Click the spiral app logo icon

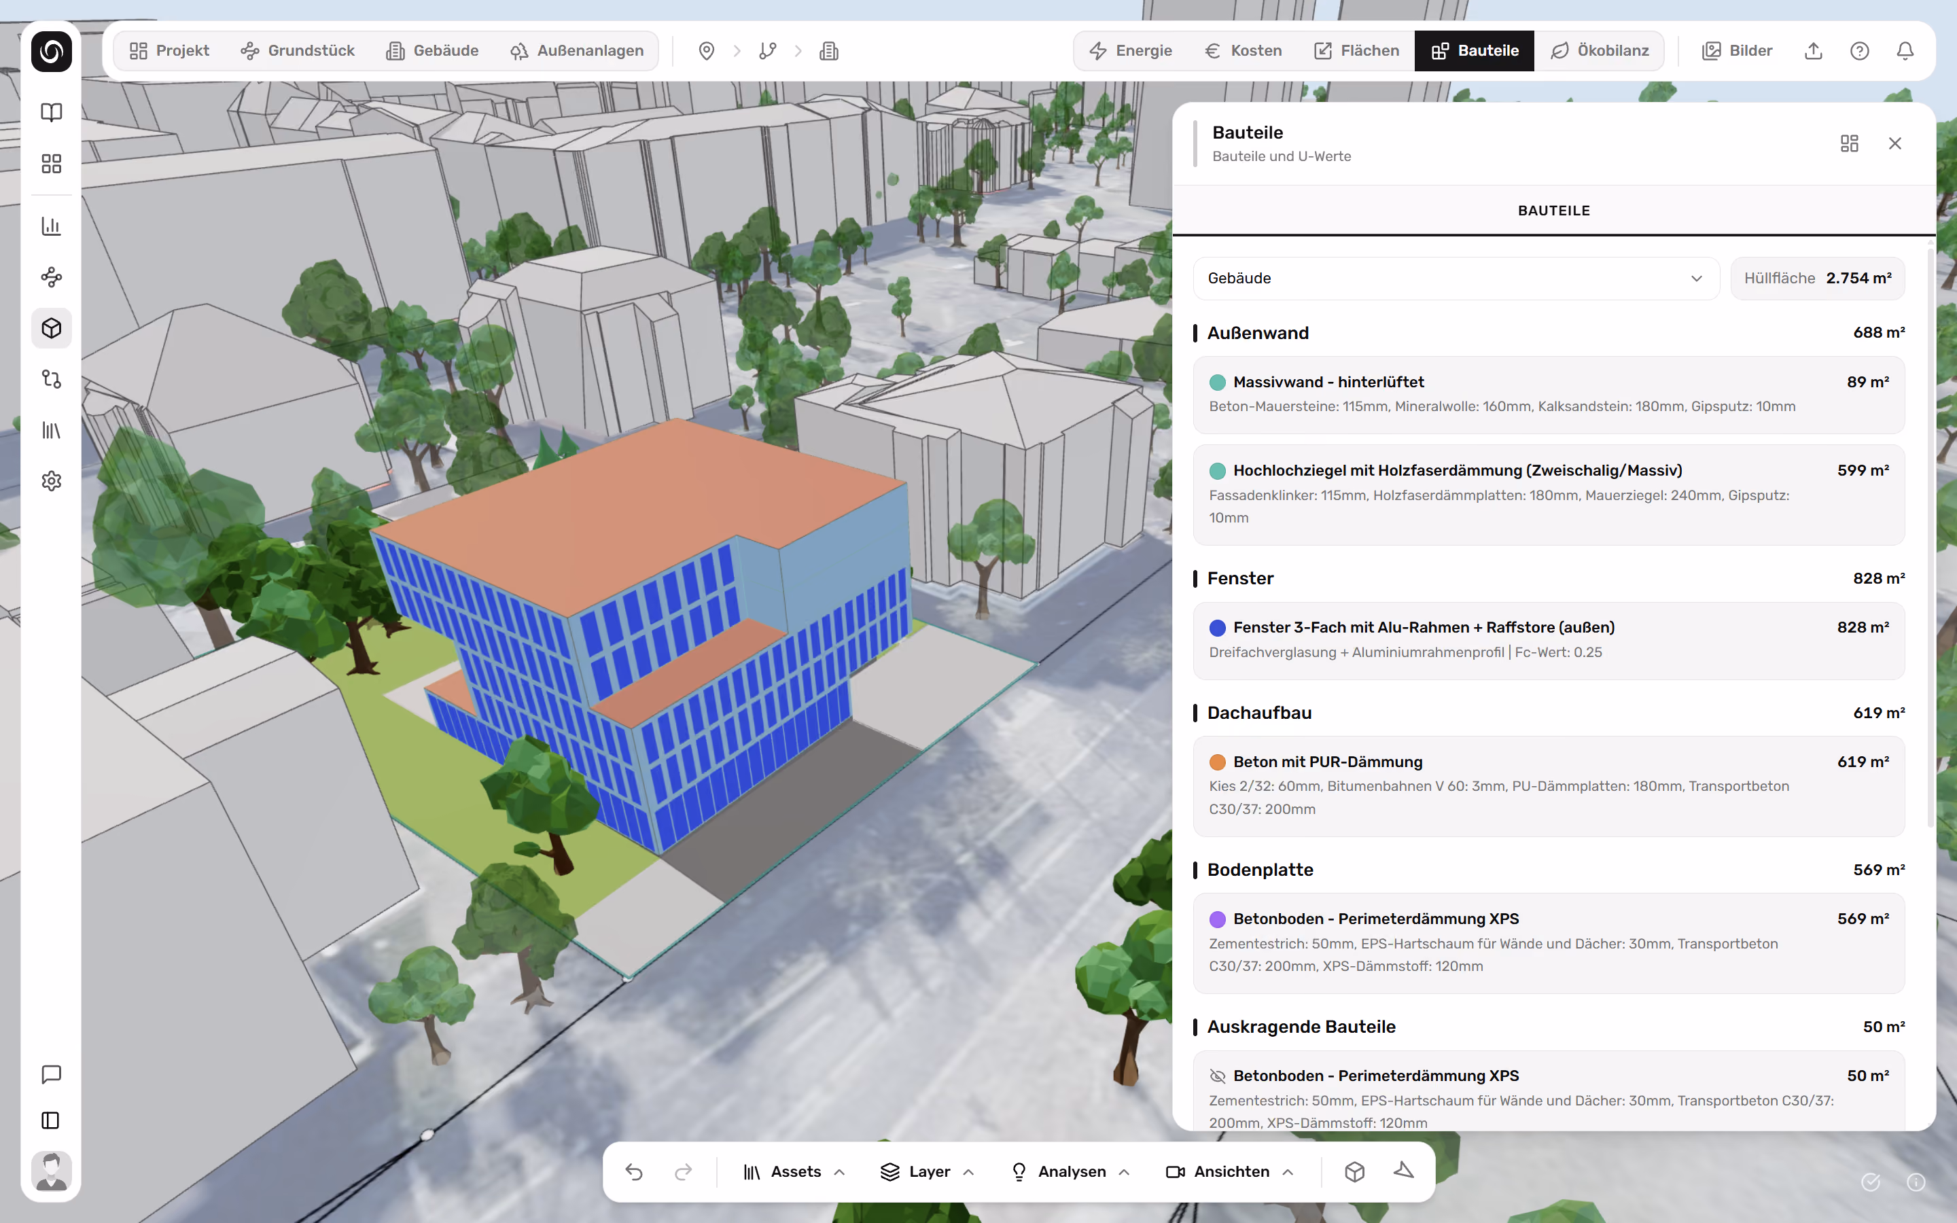pos(51,51)
